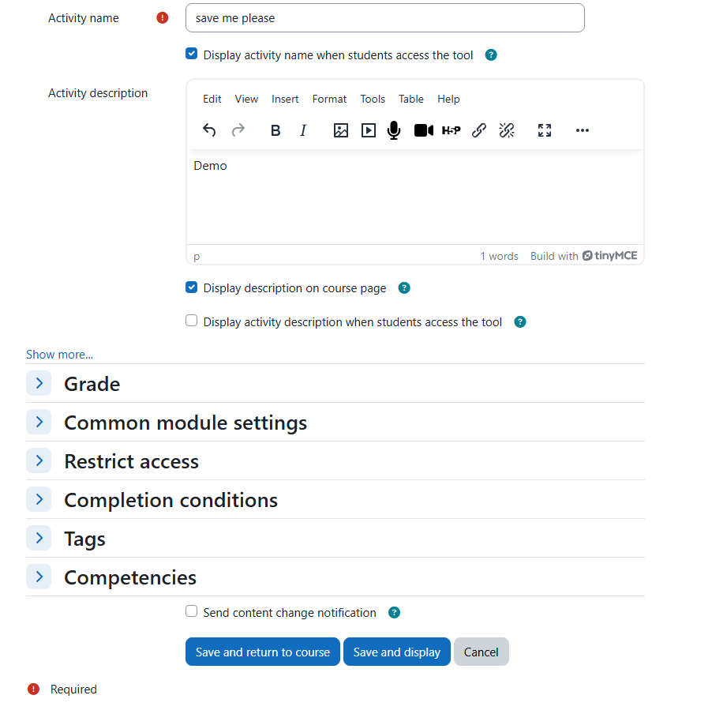Click the insert link chain icon
This screenshot has width=727, height=714.
click(x=479, y=130)
